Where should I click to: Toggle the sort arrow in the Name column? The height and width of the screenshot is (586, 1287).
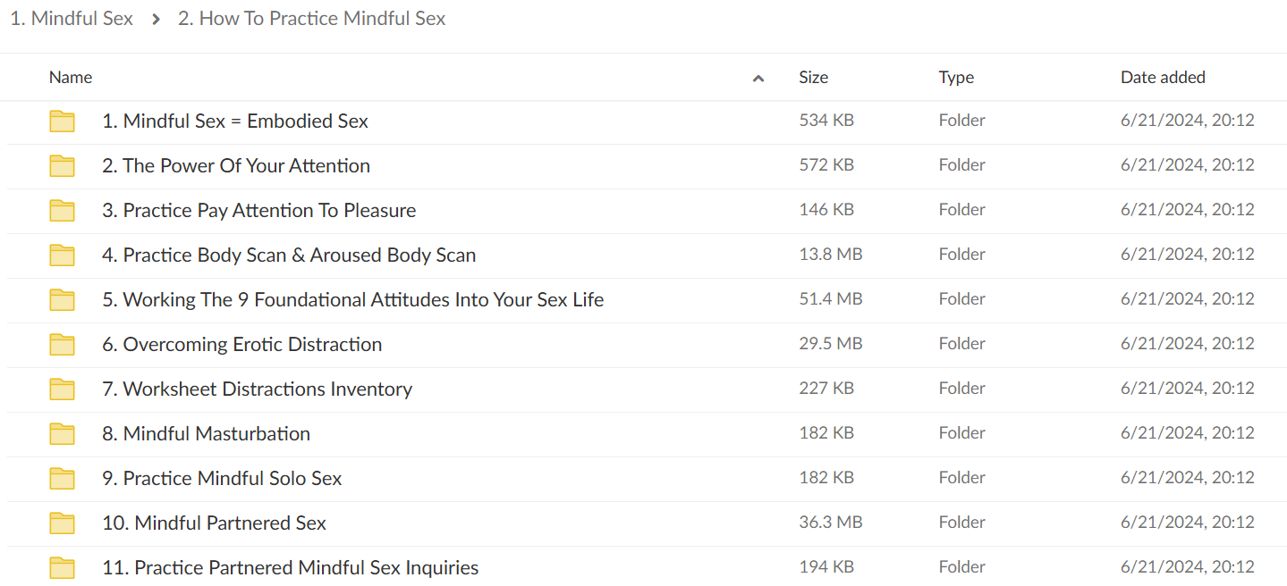coord(758,79)
